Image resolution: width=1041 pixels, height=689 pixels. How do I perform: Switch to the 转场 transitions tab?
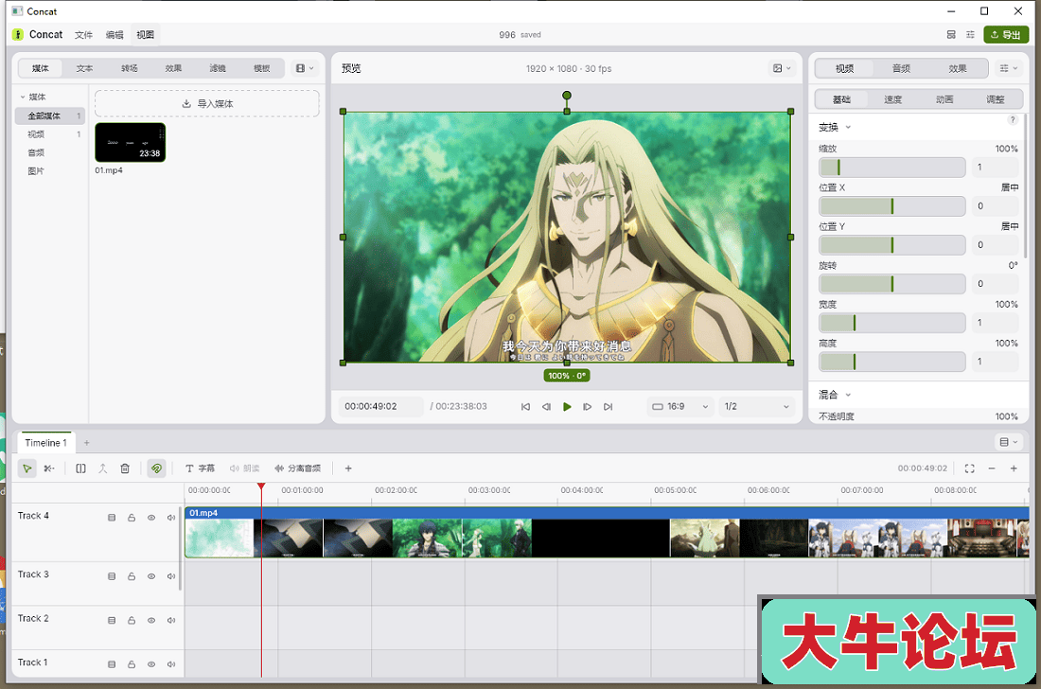130,68
